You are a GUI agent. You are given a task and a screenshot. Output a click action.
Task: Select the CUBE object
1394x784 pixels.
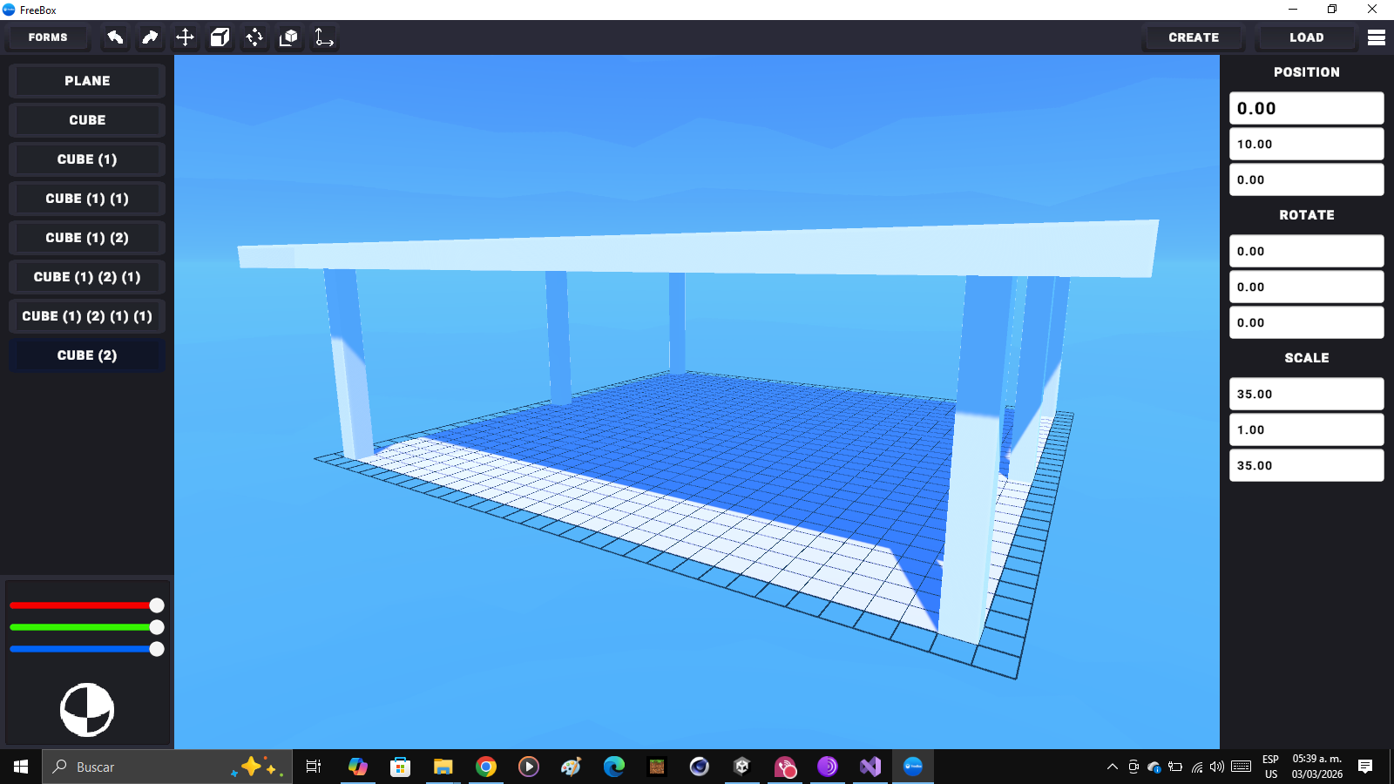pyautogui.click(x=87, y=120)
